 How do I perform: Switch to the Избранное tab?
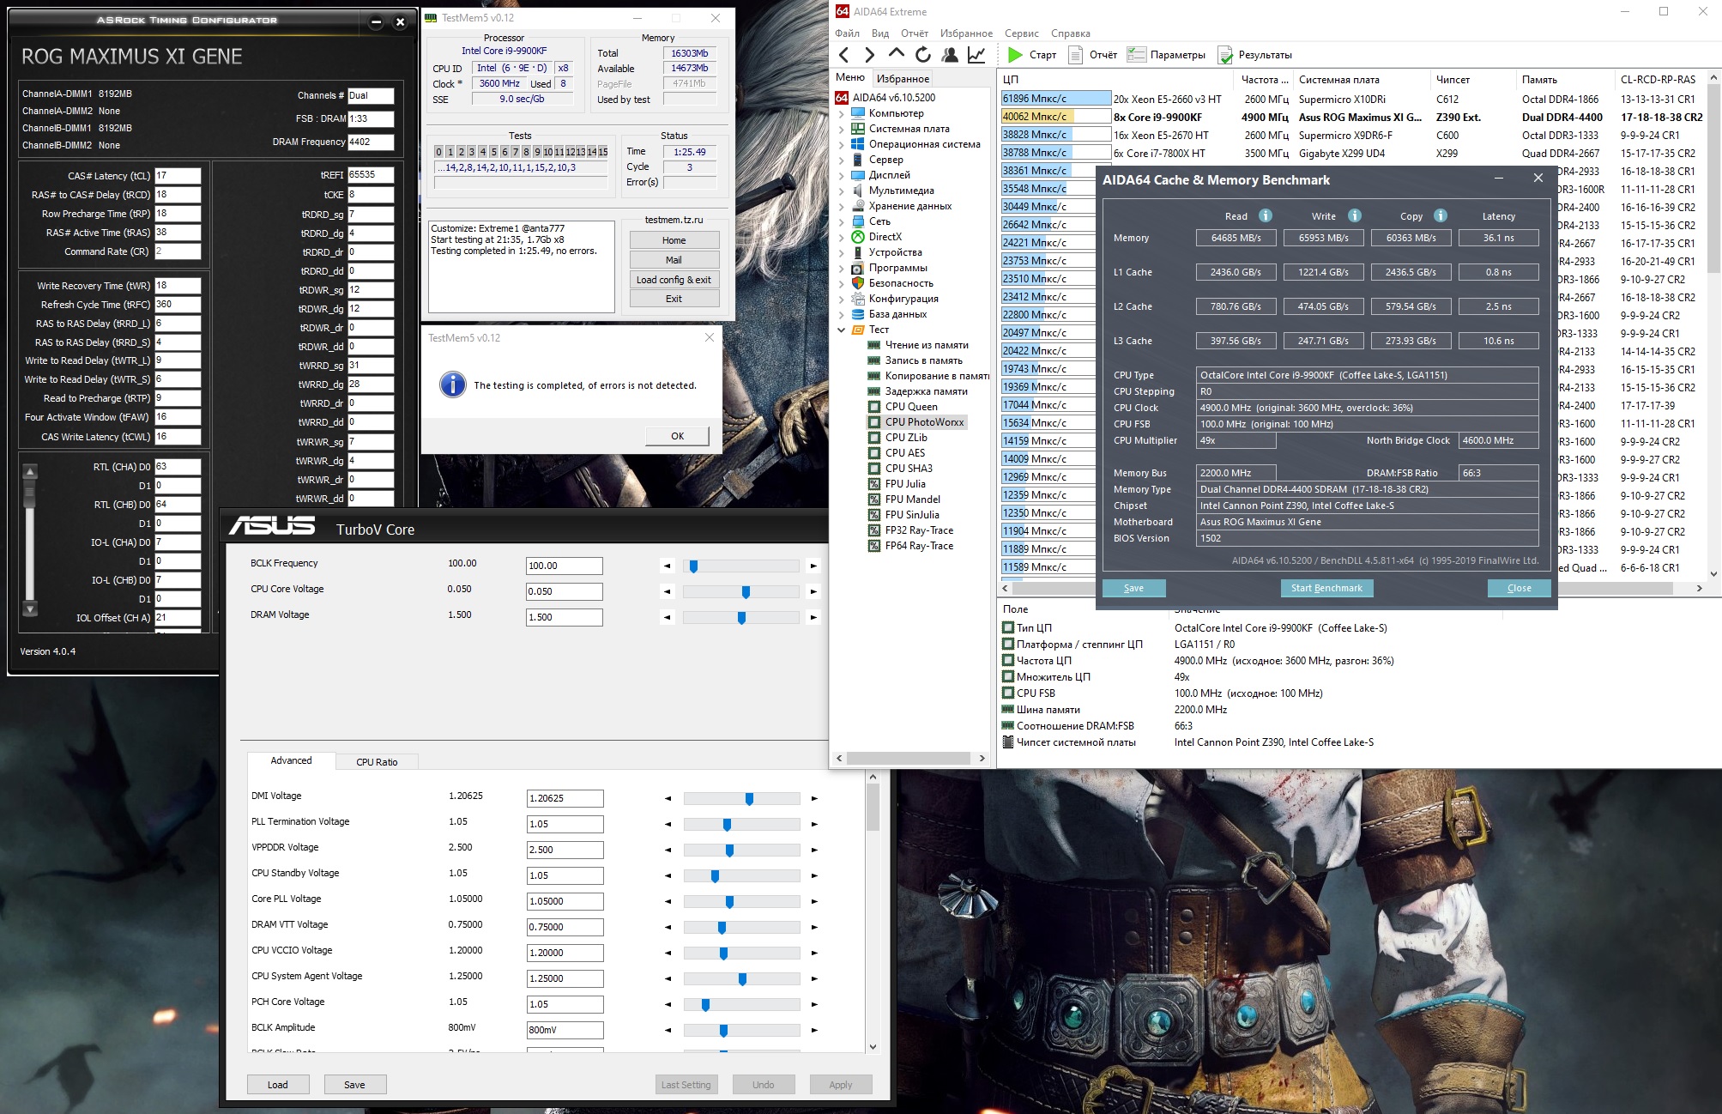(x=903, y=78)
